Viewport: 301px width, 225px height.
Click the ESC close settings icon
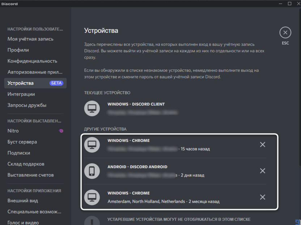(285, 33)
